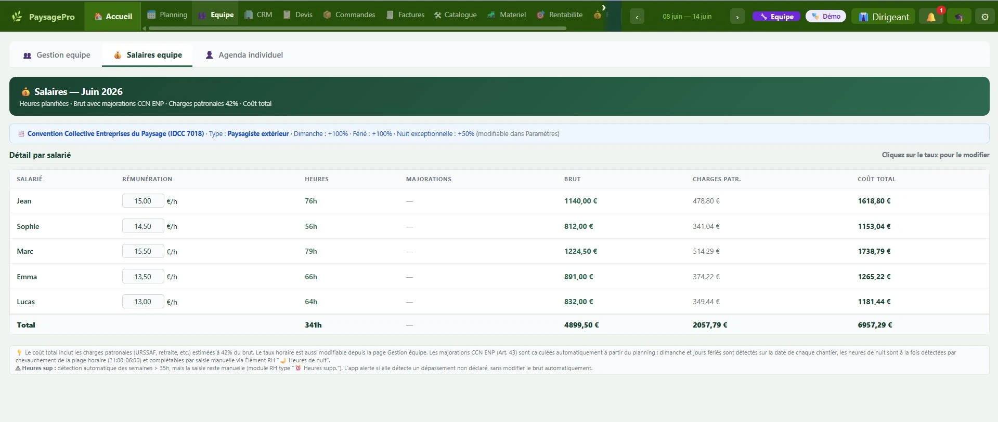This screenshot has width=998, height=422.
Task: Click Sophie's brut amount 812,00 €
Action: click(579, 226)
